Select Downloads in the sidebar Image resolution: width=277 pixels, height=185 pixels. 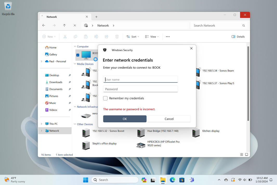[x=56, y=82]
